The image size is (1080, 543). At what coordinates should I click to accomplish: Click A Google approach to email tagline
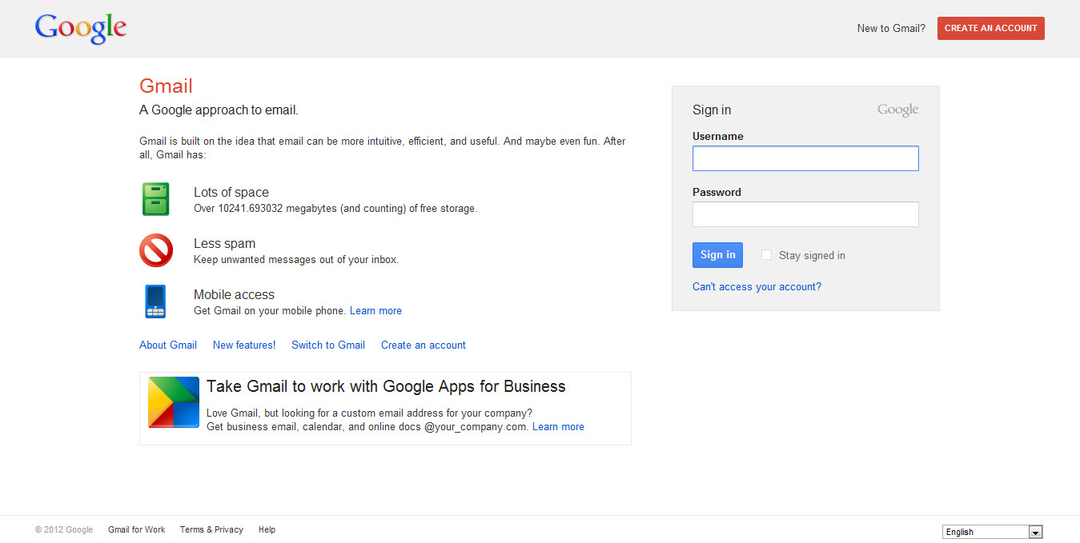tap(219, 110)
